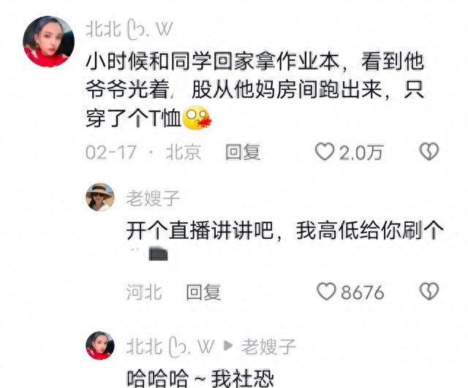Open username 老嫂子 above her reply
Image resolution: width=468 pixels, height=388 pixels.
click(153, 198)
